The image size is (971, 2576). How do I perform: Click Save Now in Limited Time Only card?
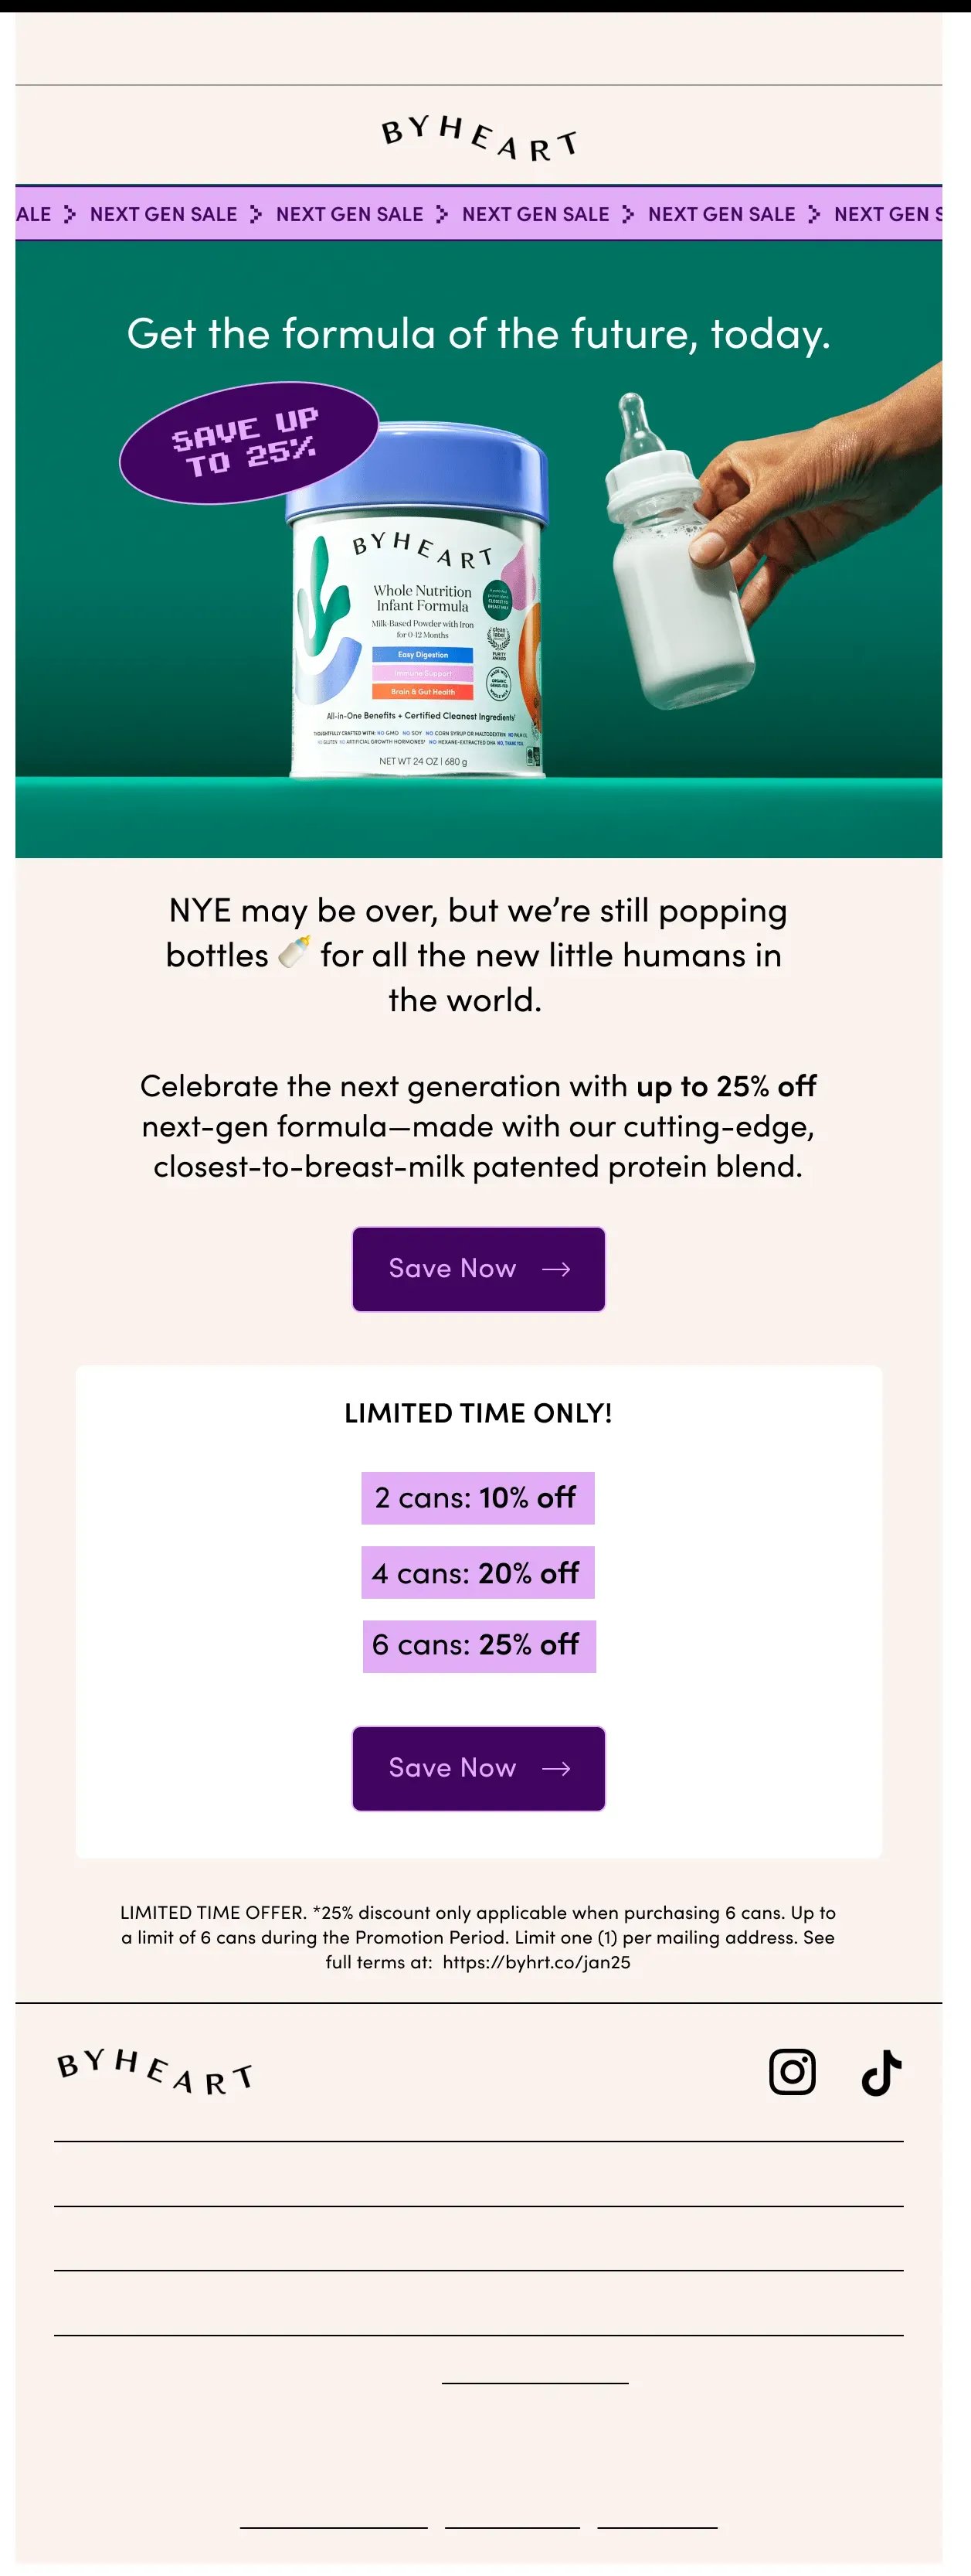click(478, 1768)
